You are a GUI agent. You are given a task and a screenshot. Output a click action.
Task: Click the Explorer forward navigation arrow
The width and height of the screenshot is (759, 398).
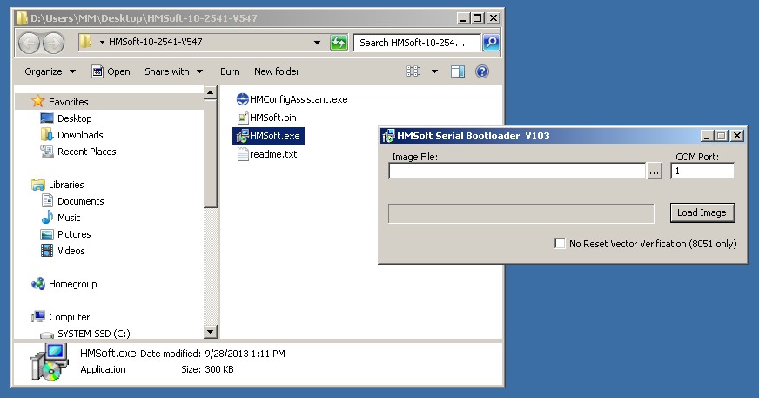[53, 43]
